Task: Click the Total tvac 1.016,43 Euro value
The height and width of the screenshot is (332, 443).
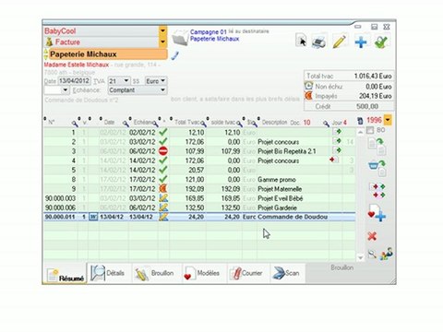Action: pos(373,76)
